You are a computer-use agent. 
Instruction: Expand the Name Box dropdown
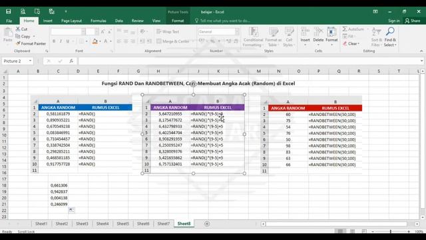pyautogui.click(x=30, y=61)
